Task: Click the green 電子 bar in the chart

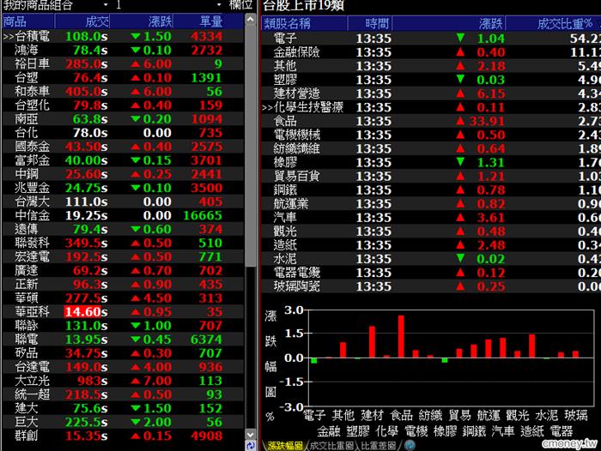Action: pos(314,361)
